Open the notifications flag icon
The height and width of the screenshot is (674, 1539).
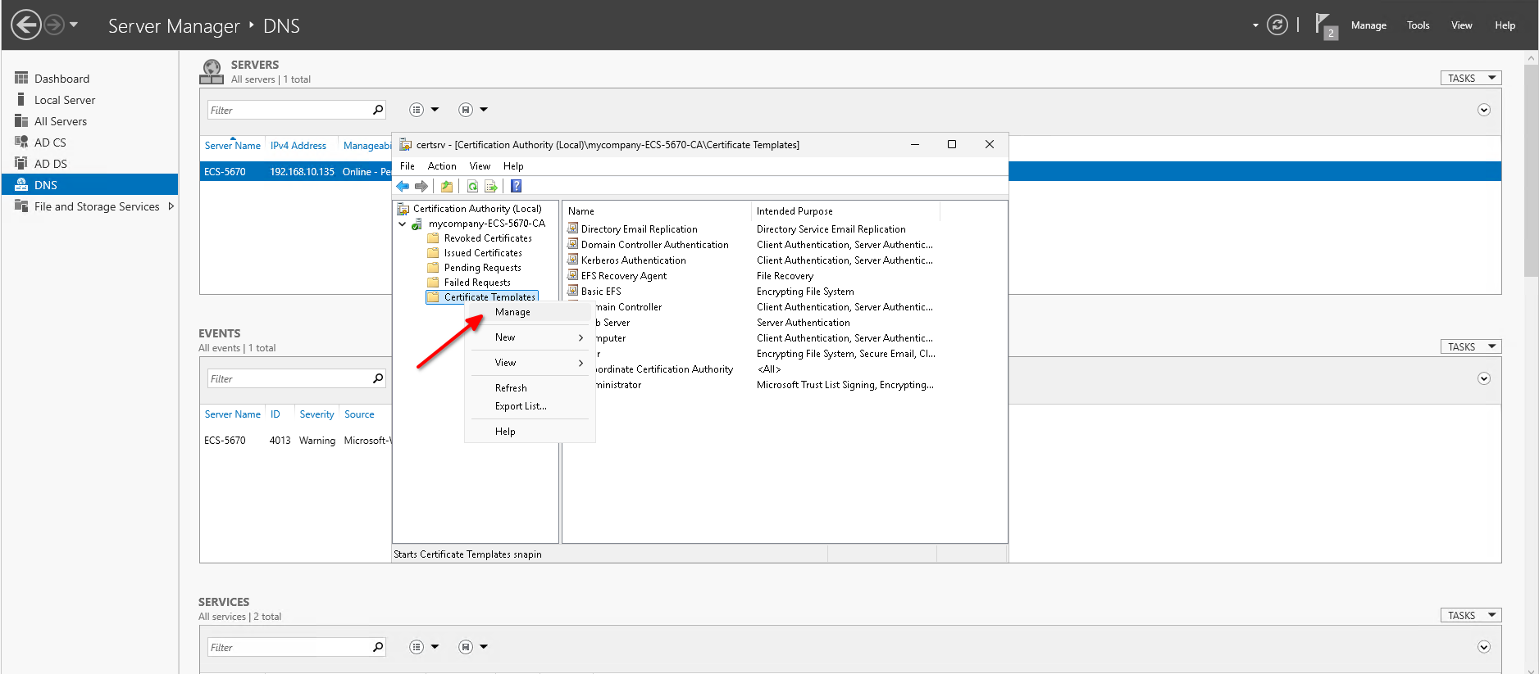tap(1323, 25)
